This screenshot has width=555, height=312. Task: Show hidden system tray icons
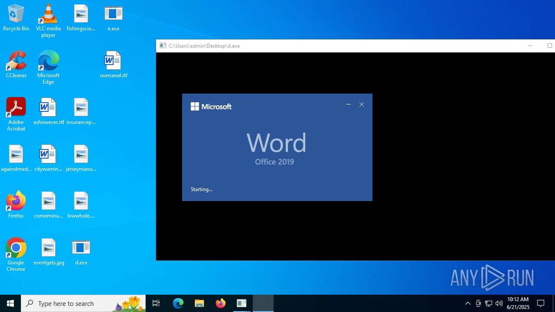pos(467,303)
